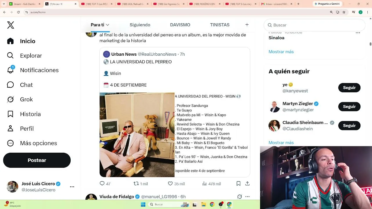
Task: Repost the tweet with 1 mil reposts
Action: click(x=141, y=184)
